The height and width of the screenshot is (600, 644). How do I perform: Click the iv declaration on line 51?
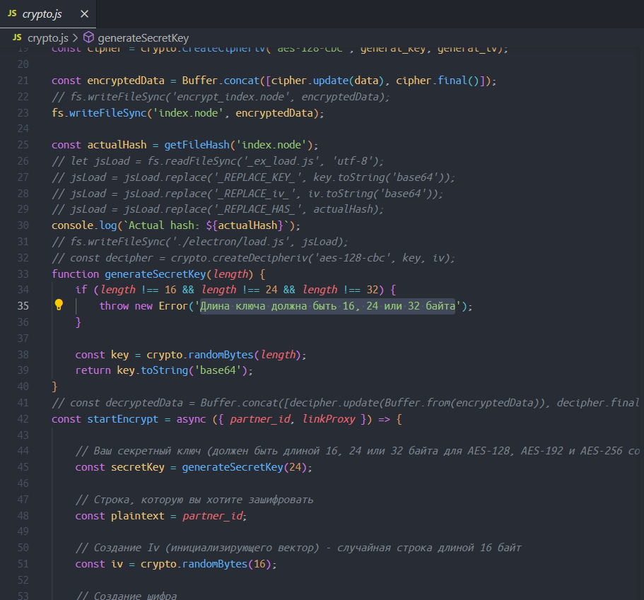[117, 564]
